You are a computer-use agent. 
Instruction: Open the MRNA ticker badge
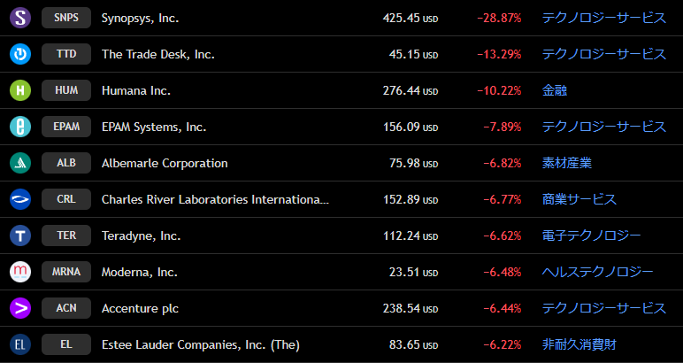tap(66, 272)
